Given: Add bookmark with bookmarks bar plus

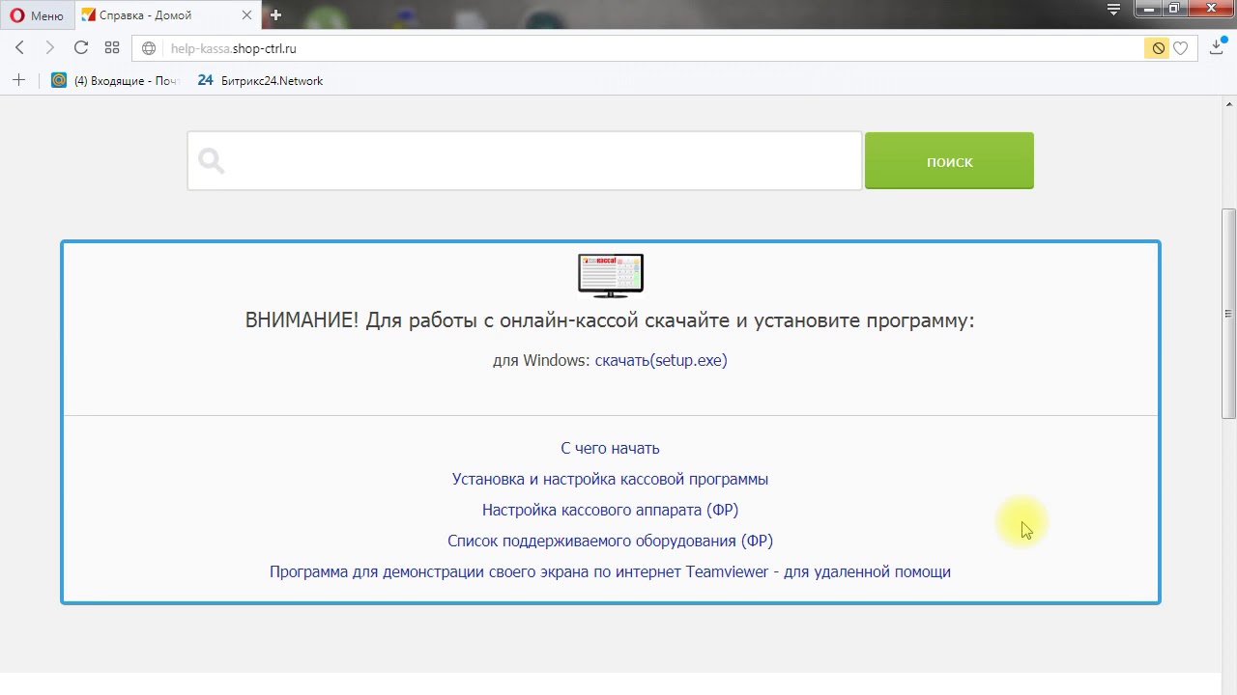Looking at the screenshot, I should (18, 80).
